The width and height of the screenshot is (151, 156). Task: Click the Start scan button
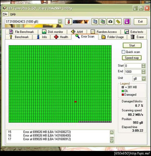[x=132, y=45]
